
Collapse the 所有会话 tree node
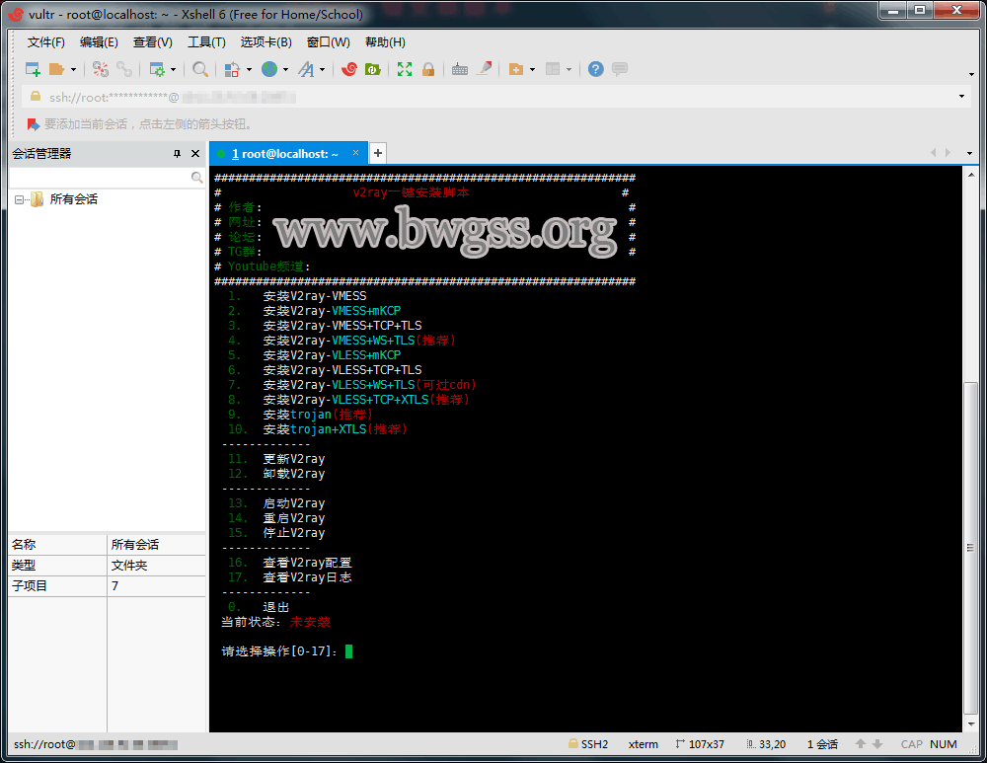[19, 199]
